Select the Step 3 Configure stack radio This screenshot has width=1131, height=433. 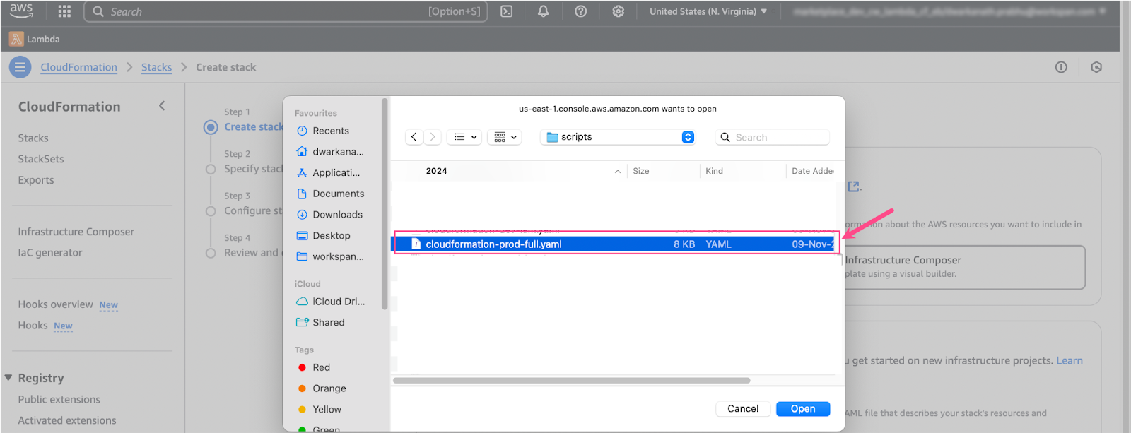pyautogui.click(x=211, y=211)
